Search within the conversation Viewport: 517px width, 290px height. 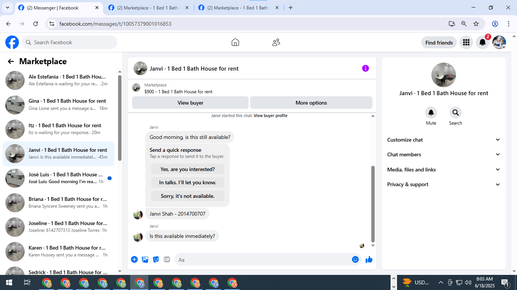click(x=455, y=113)
